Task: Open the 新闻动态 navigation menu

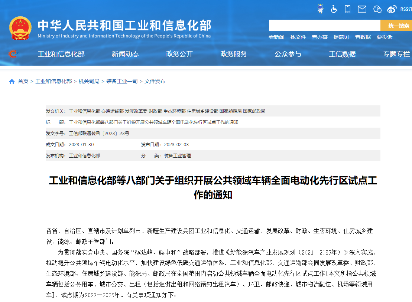Action: [x=125, y=54]
